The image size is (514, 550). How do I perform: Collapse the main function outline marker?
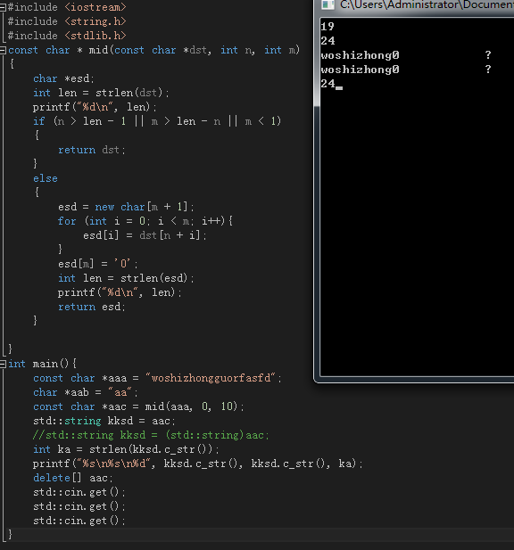click(3, 364)
